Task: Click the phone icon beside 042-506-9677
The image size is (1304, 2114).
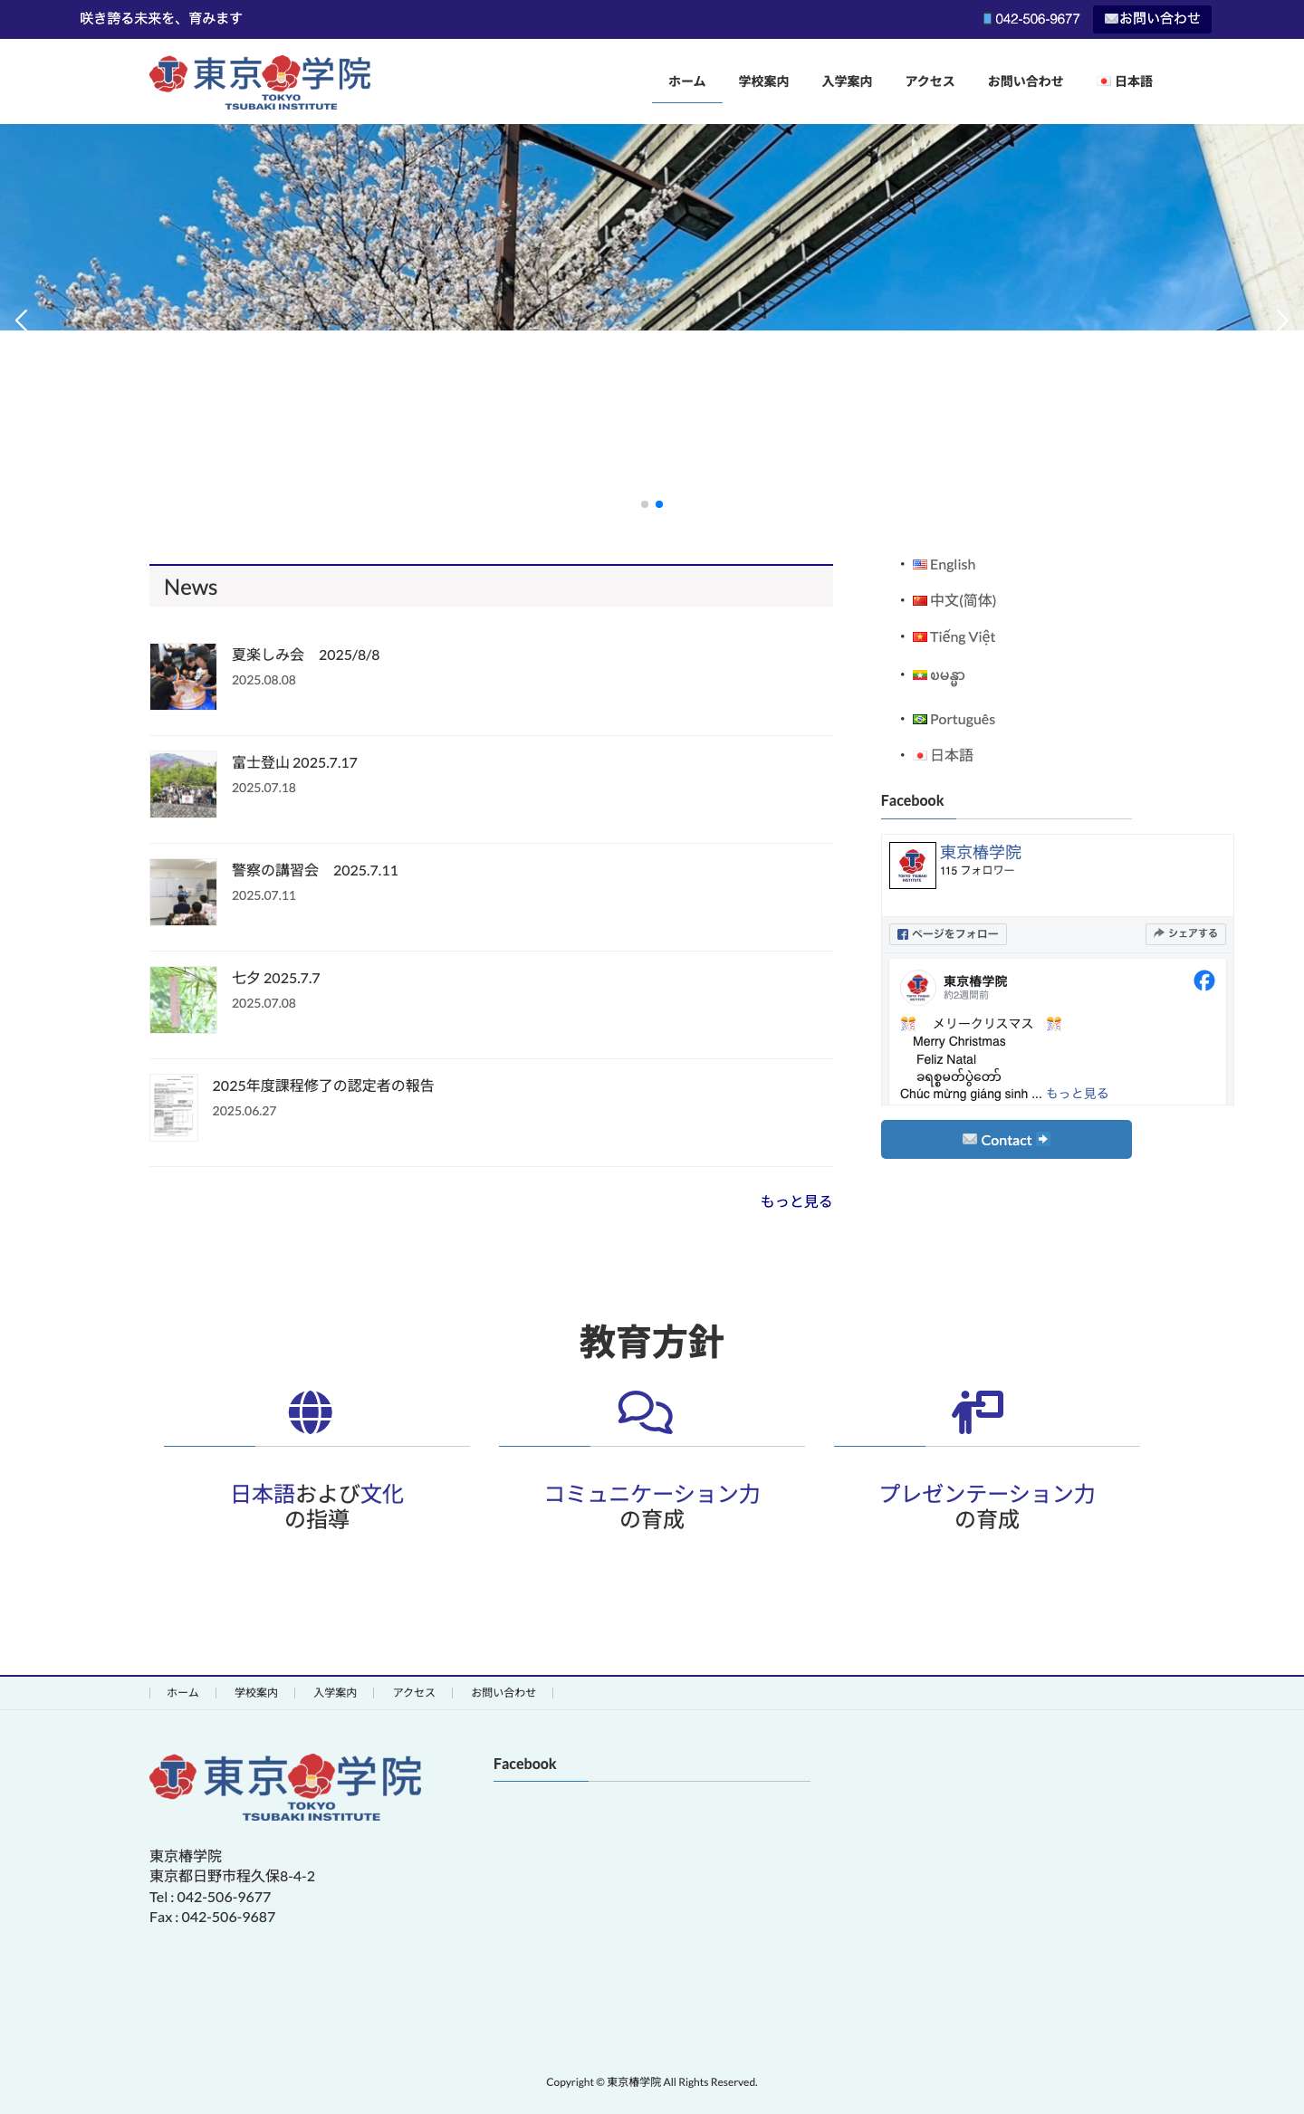Action: tap(987, 19)
